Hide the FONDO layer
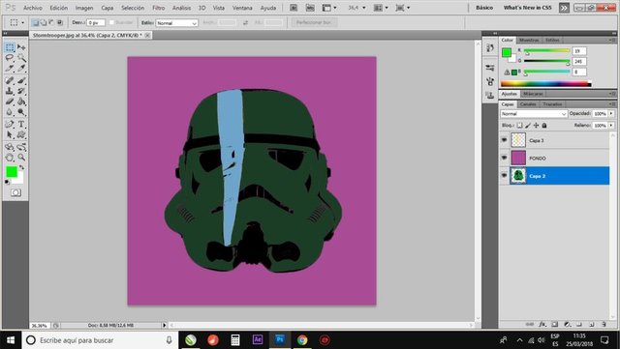 coord(504,158)
